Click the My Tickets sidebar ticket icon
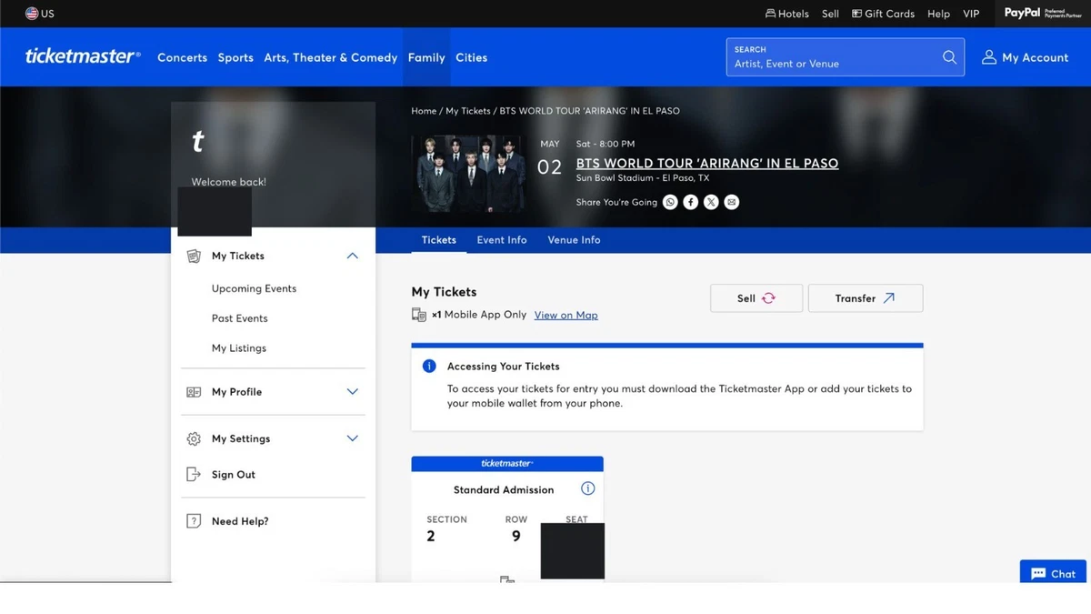The image size is (1091, 614). click(194, 256)
